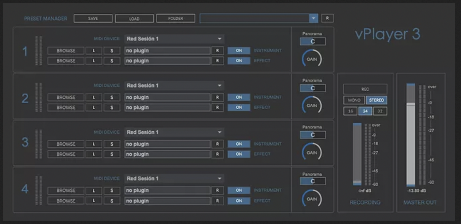Image resolution: width=461 pixels, height=224 pixels.
Task: Click channel 2's no plugin instrument field
Action: 167,97
